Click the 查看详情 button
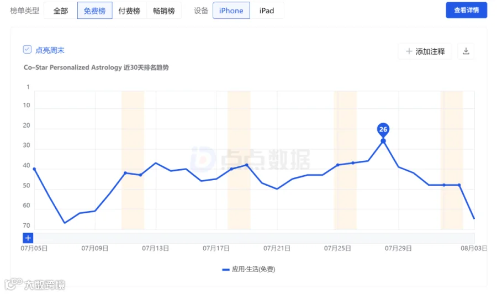Viewport: 497px width, 294px height. pos(466,10)
